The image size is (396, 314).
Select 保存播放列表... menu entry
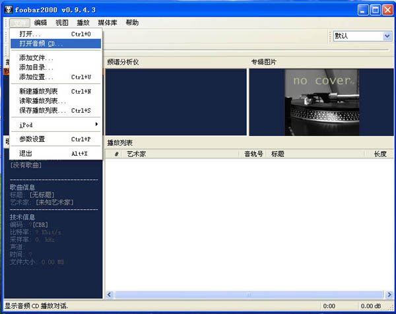tap(56, 111)
